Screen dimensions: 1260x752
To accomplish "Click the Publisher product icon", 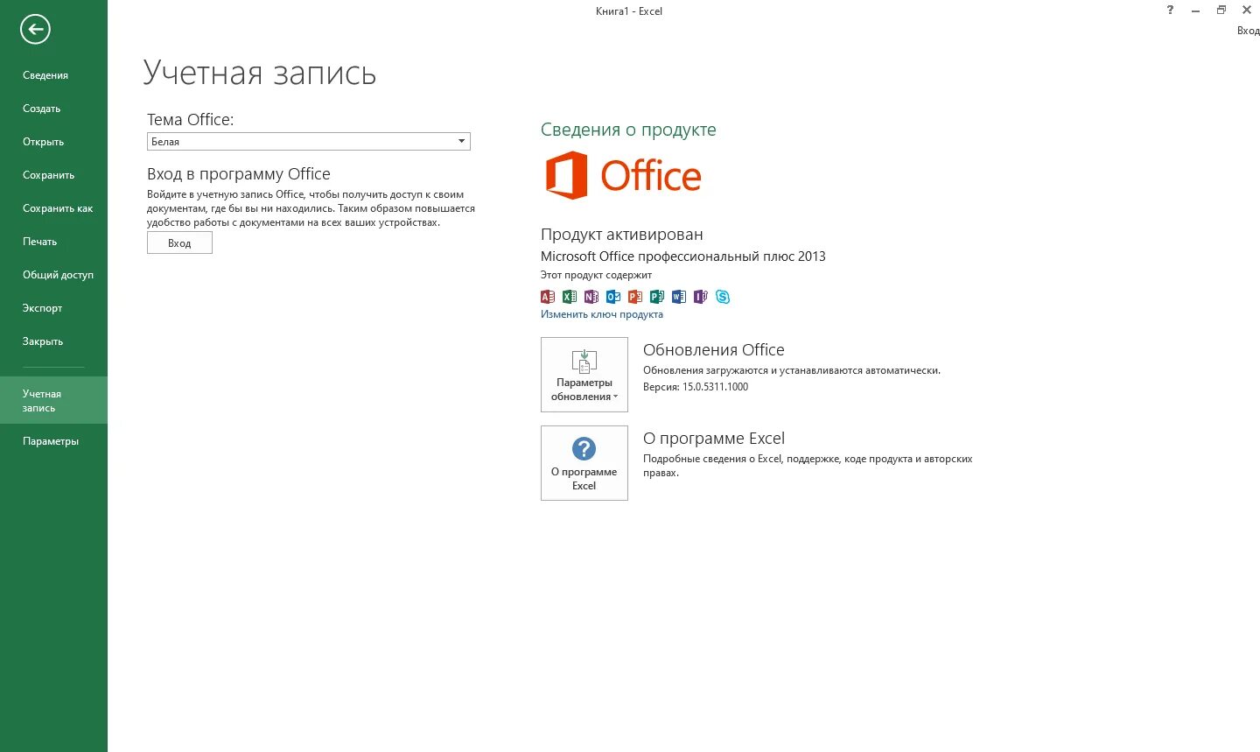I will 657,297.
